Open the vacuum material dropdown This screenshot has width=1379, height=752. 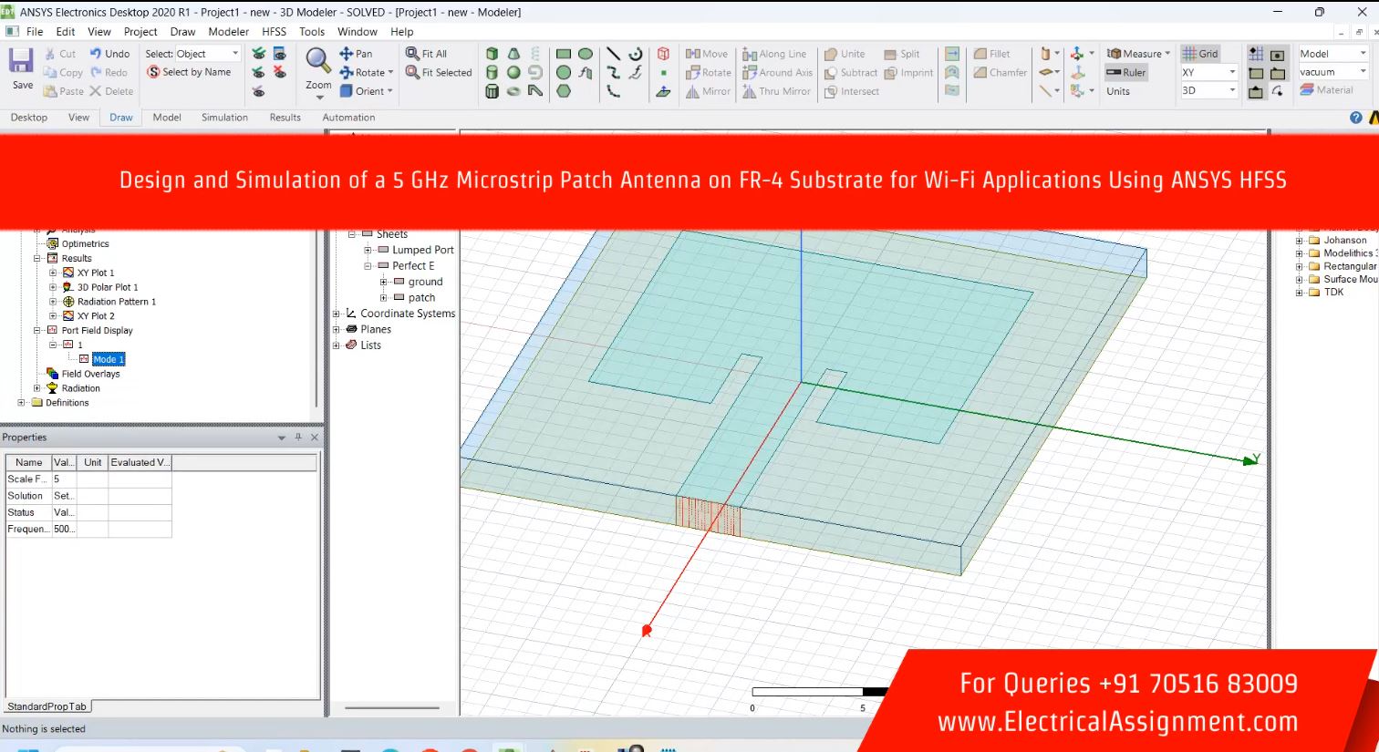(x=1363, y=72)
